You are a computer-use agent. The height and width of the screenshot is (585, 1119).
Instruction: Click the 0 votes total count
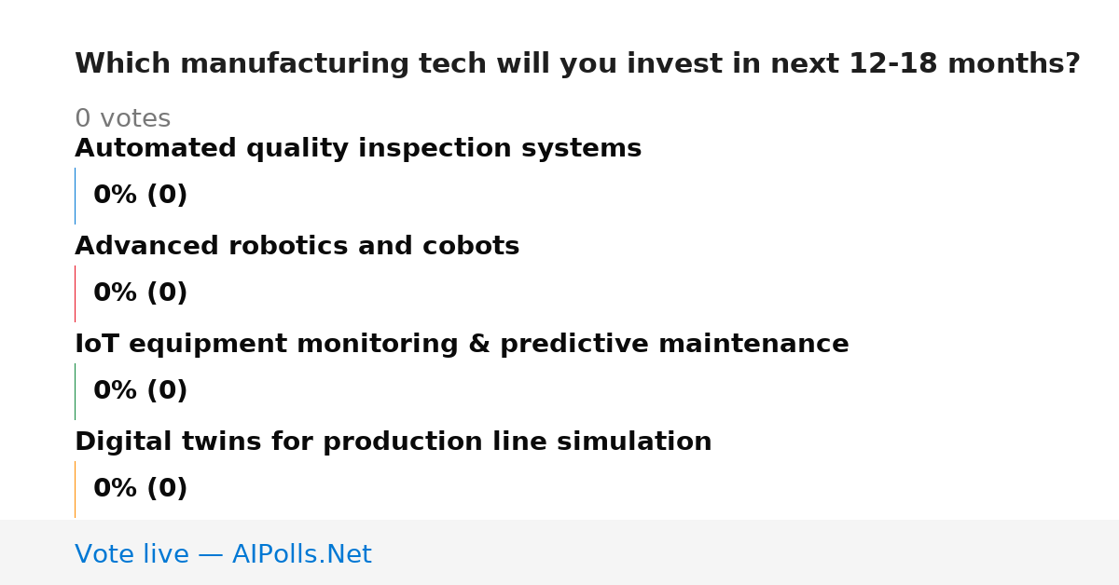(122, 119)
